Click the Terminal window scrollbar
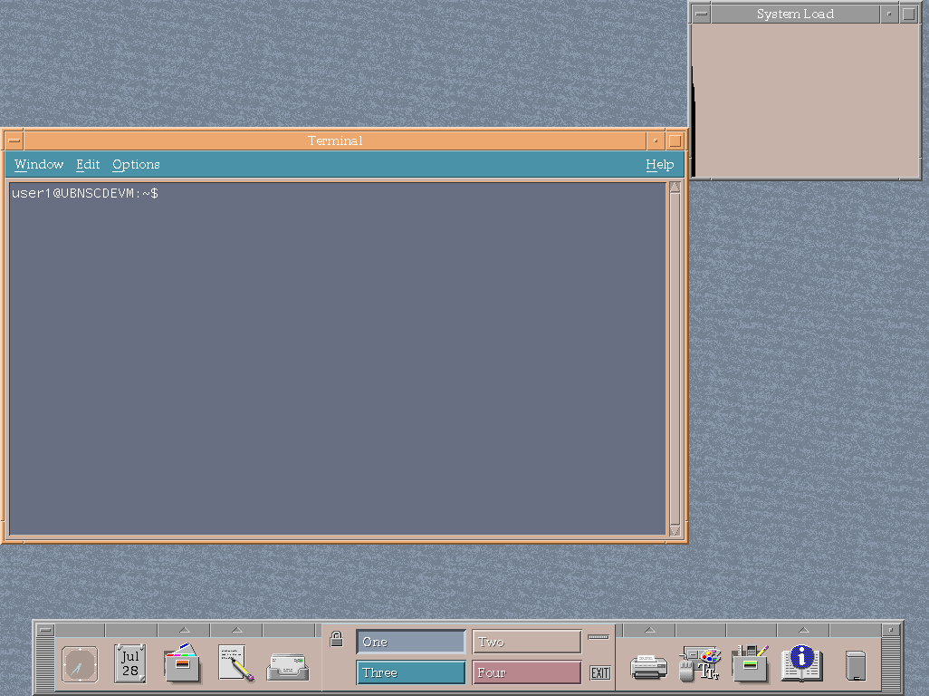The width and height of the screenshot is (929, 696). tap(674, 362)
